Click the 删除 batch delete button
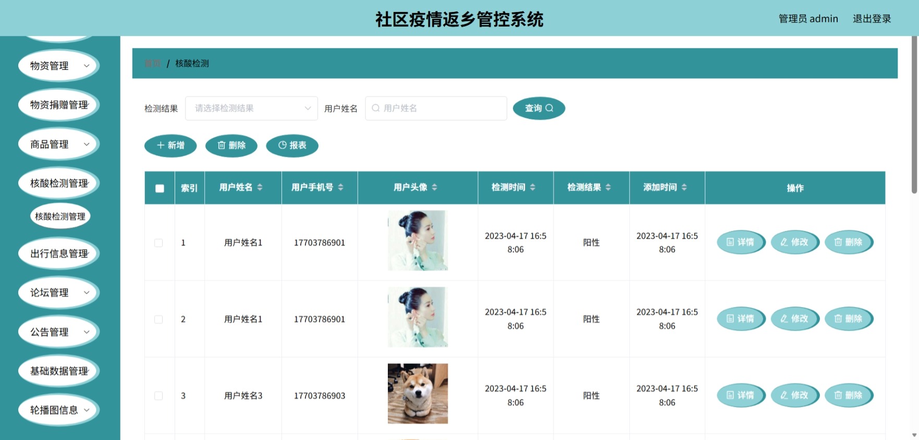Screen dimensions: 919x440 pos(231,145)
